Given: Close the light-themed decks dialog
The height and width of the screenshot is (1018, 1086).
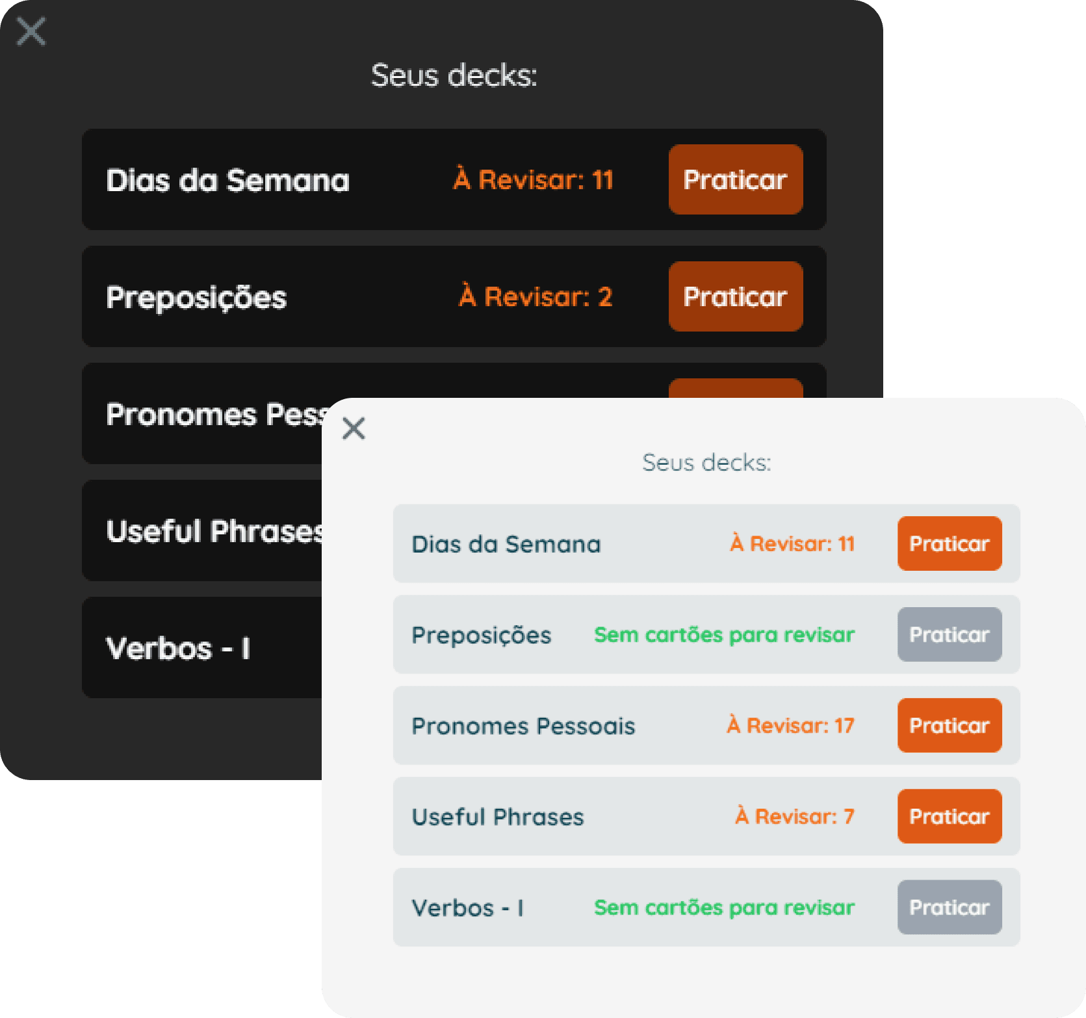Looking at the screenshot, I should 354,428.
